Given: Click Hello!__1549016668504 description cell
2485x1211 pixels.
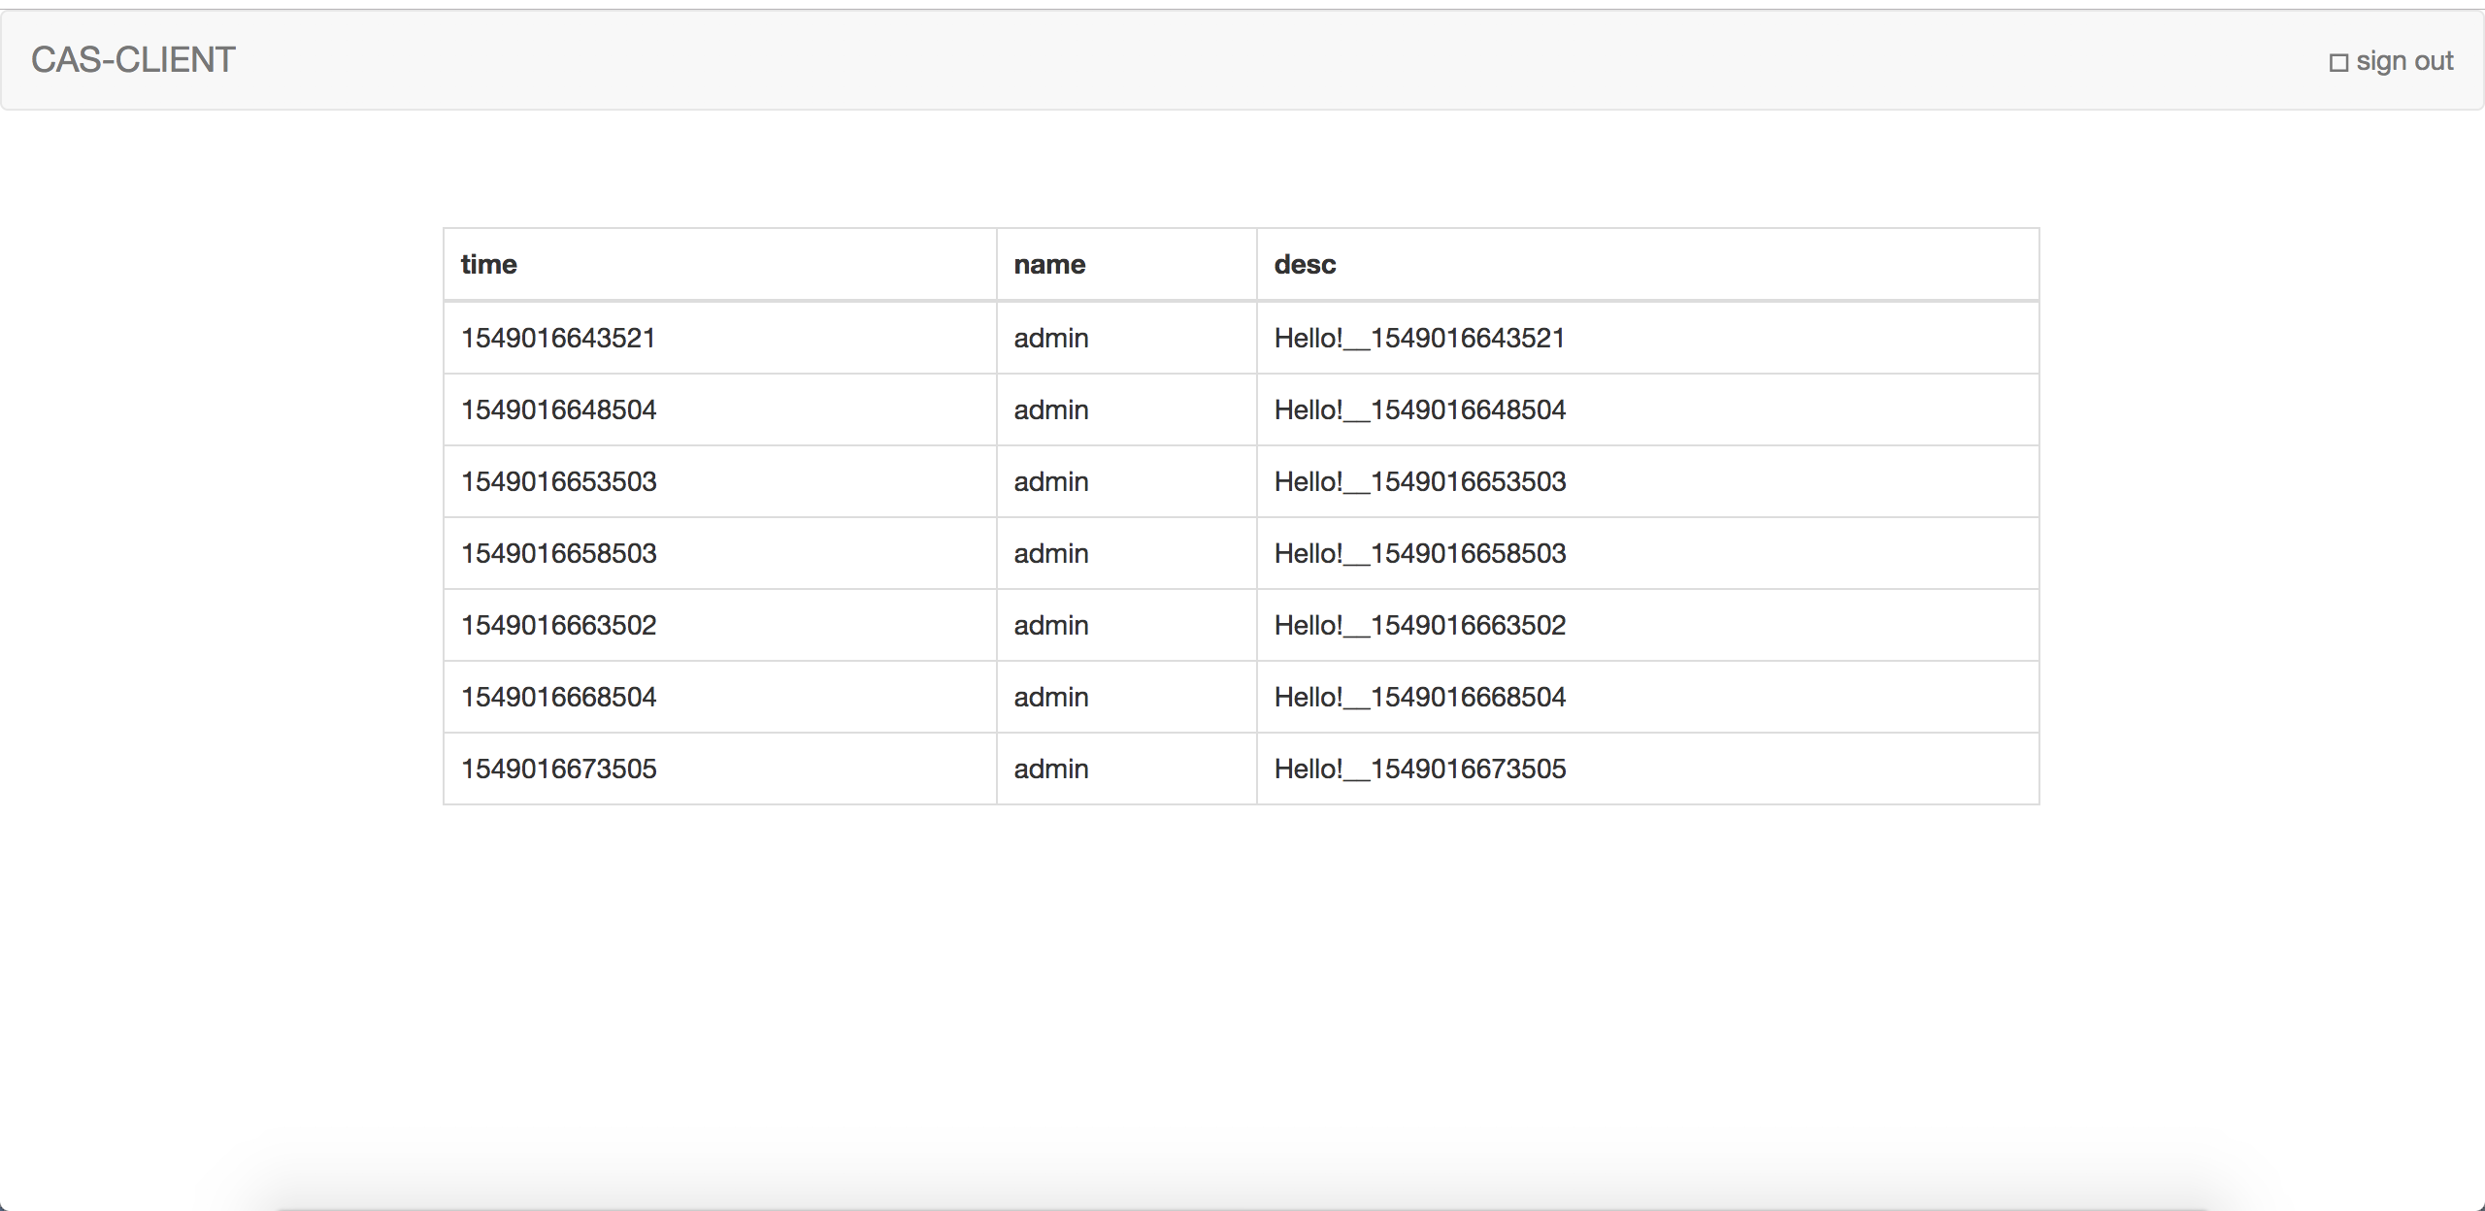Looking at the screenshot, I should 1419,697.
